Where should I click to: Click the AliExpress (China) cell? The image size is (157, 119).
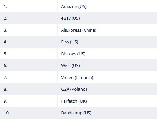[x=79, y=30]
